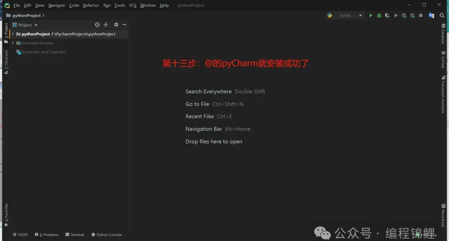
Task: Expand the pythonProject folder node
Action: 12,34
